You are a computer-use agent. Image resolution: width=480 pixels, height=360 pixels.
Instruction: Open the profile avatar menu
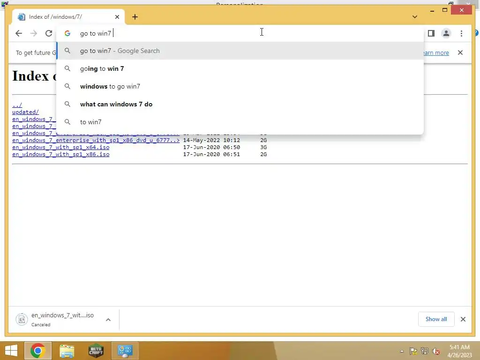pos(446,33)
